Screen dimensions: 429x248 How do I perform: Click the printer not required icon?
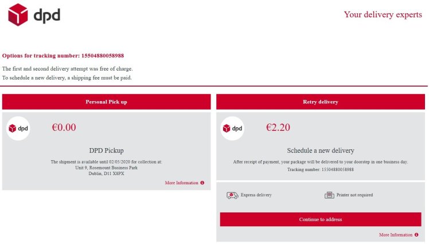click(x=329, y=195)
